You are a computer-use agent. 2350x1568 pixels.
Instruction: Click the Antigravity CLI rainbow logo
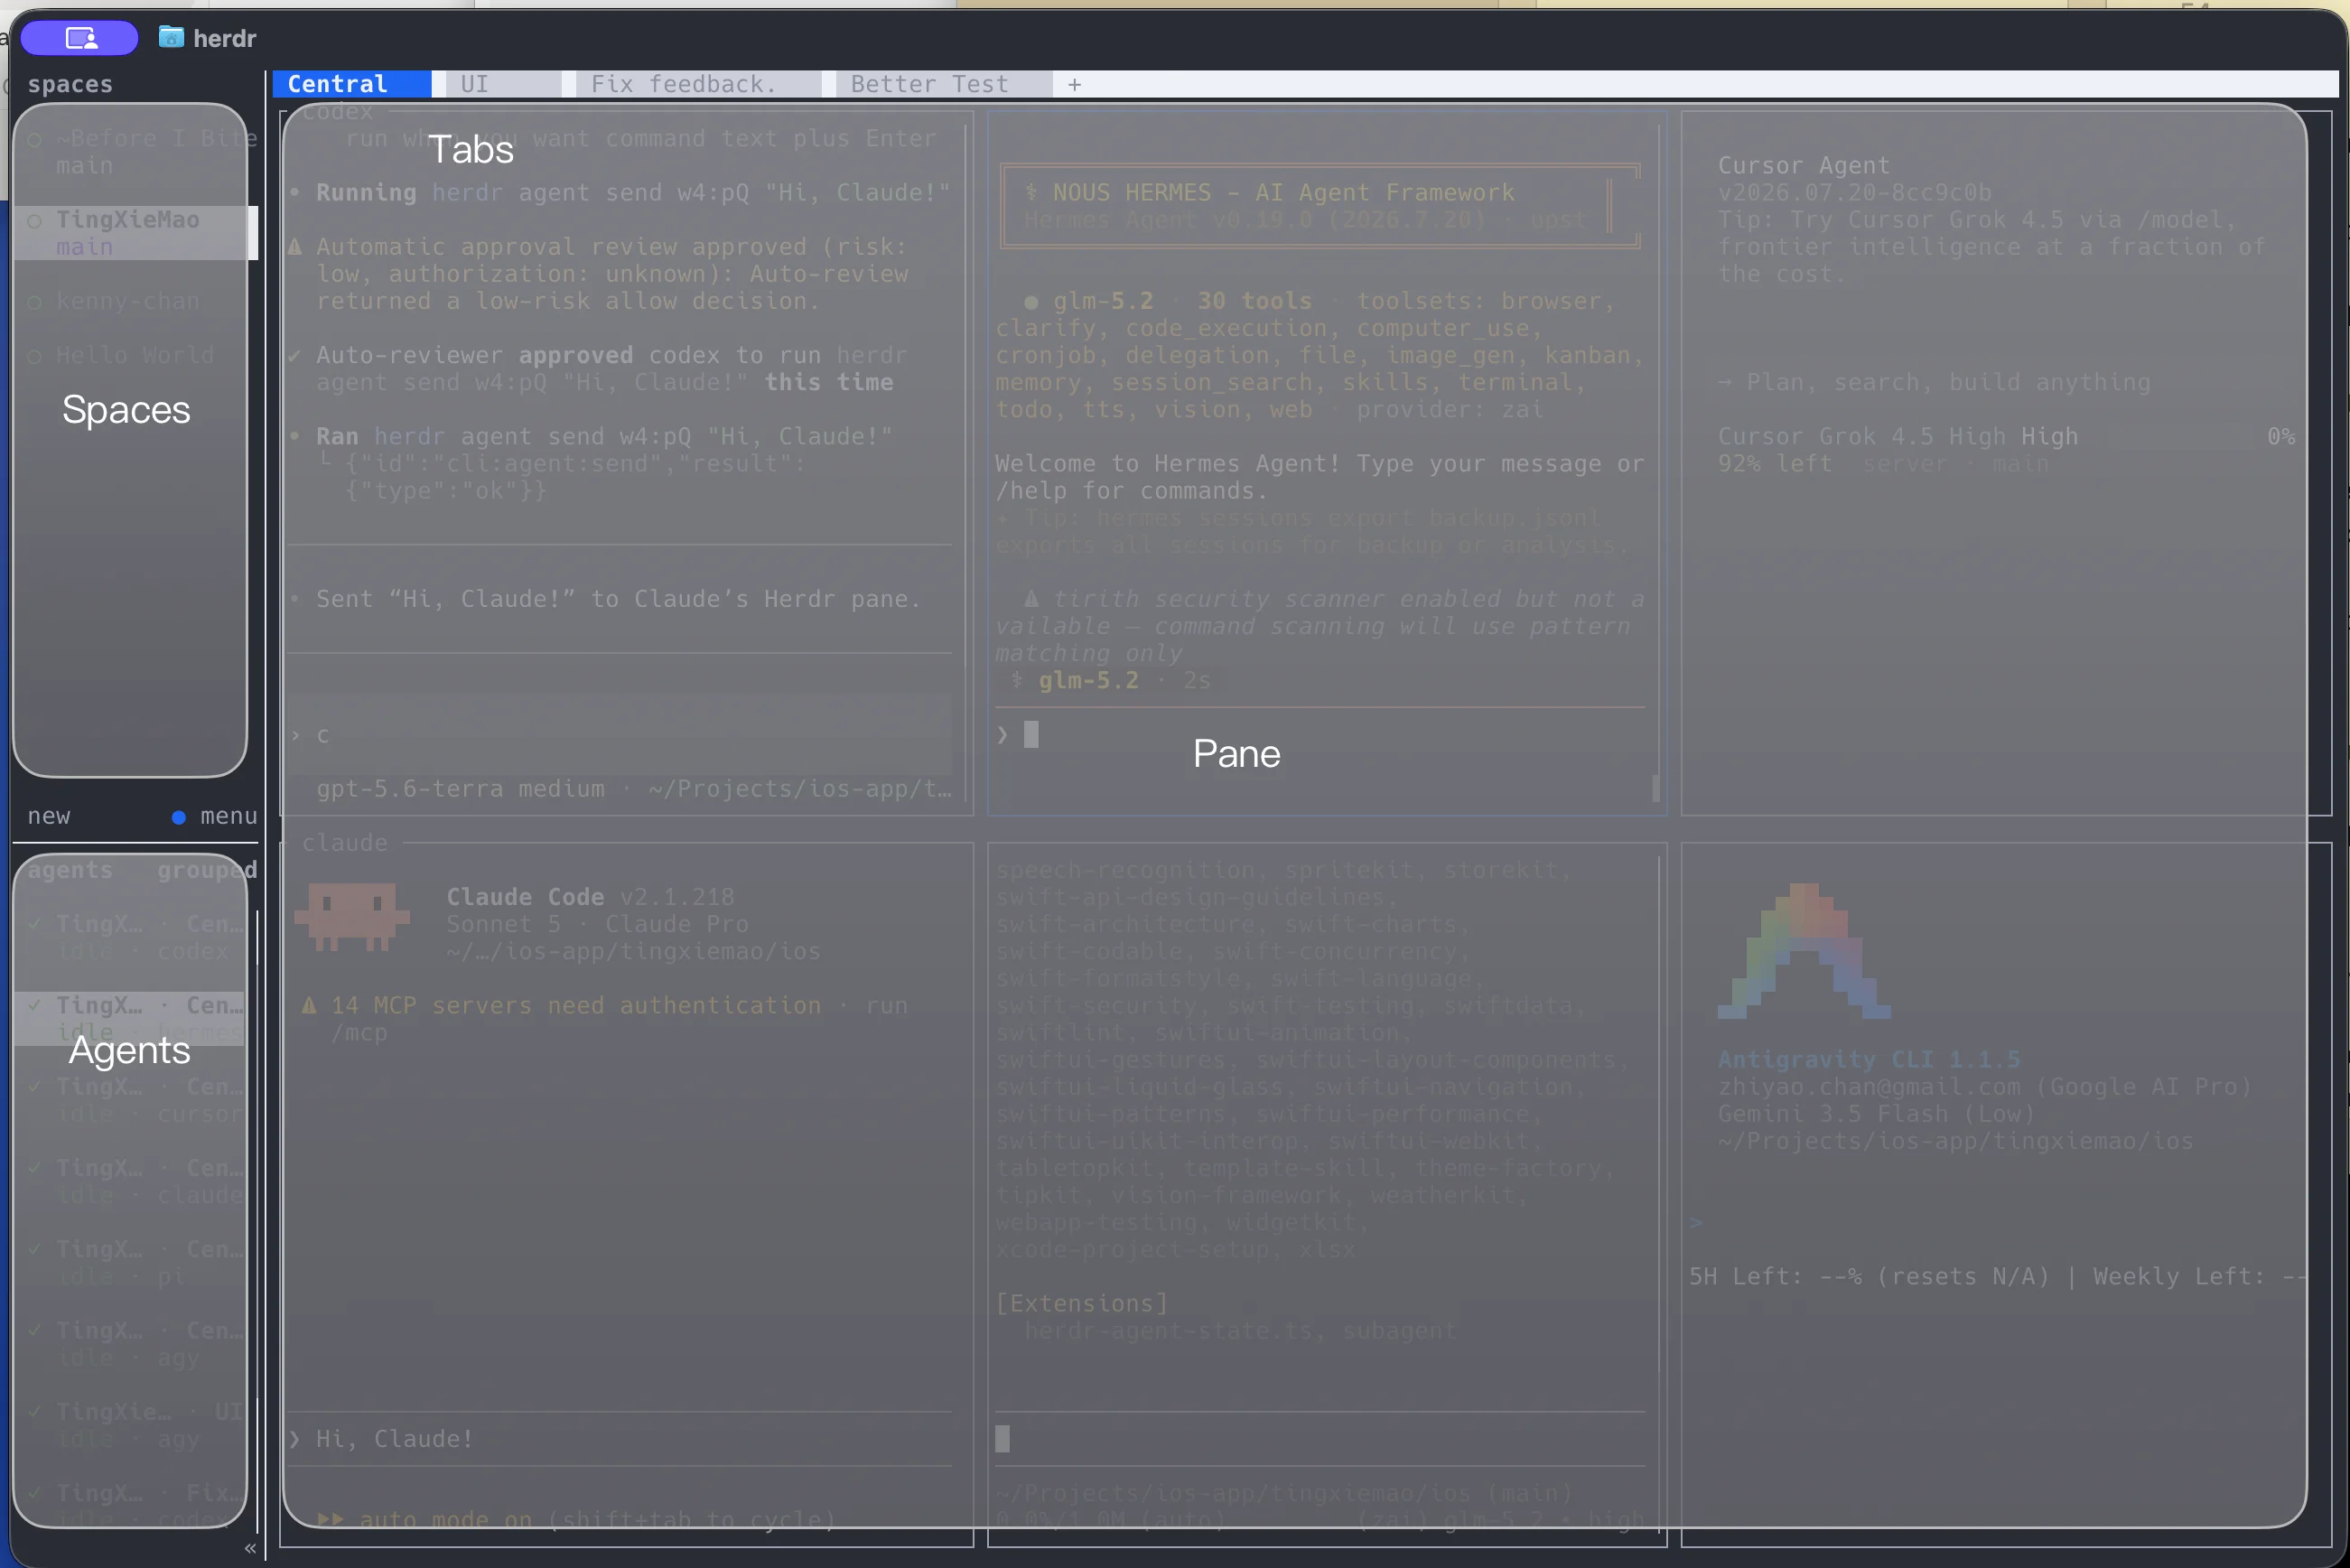coord(1804,951)
